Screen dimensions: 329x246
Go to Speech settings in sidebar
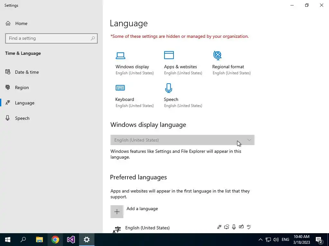click(22, 118)
